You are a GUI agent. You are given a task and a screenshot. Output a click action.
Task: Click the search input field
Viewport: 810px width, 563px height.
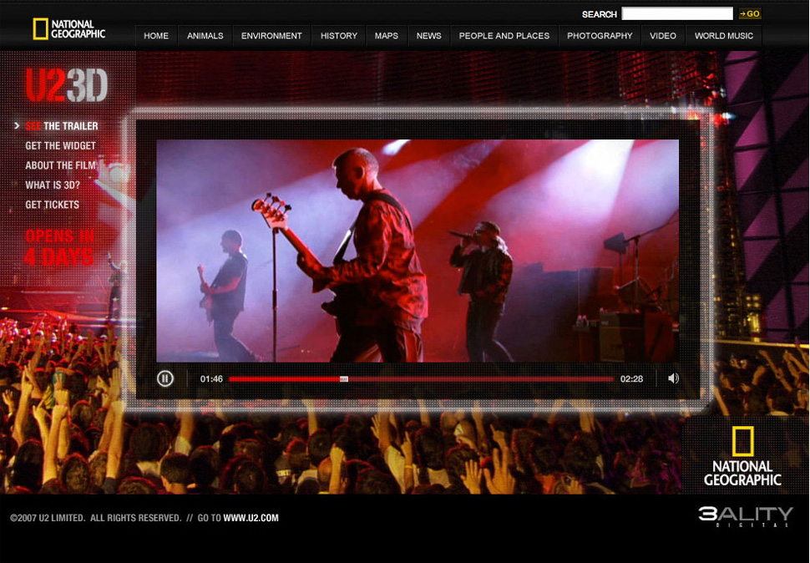pos(677,13)
